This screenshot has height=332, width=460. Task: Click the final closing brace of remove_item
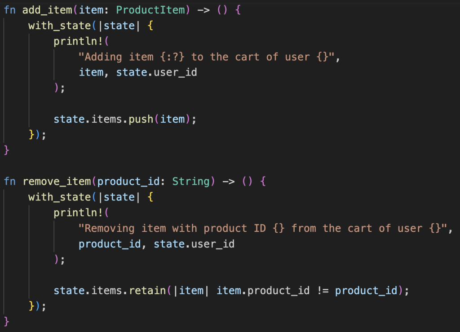pyautogui.click(x=6, y=321)
